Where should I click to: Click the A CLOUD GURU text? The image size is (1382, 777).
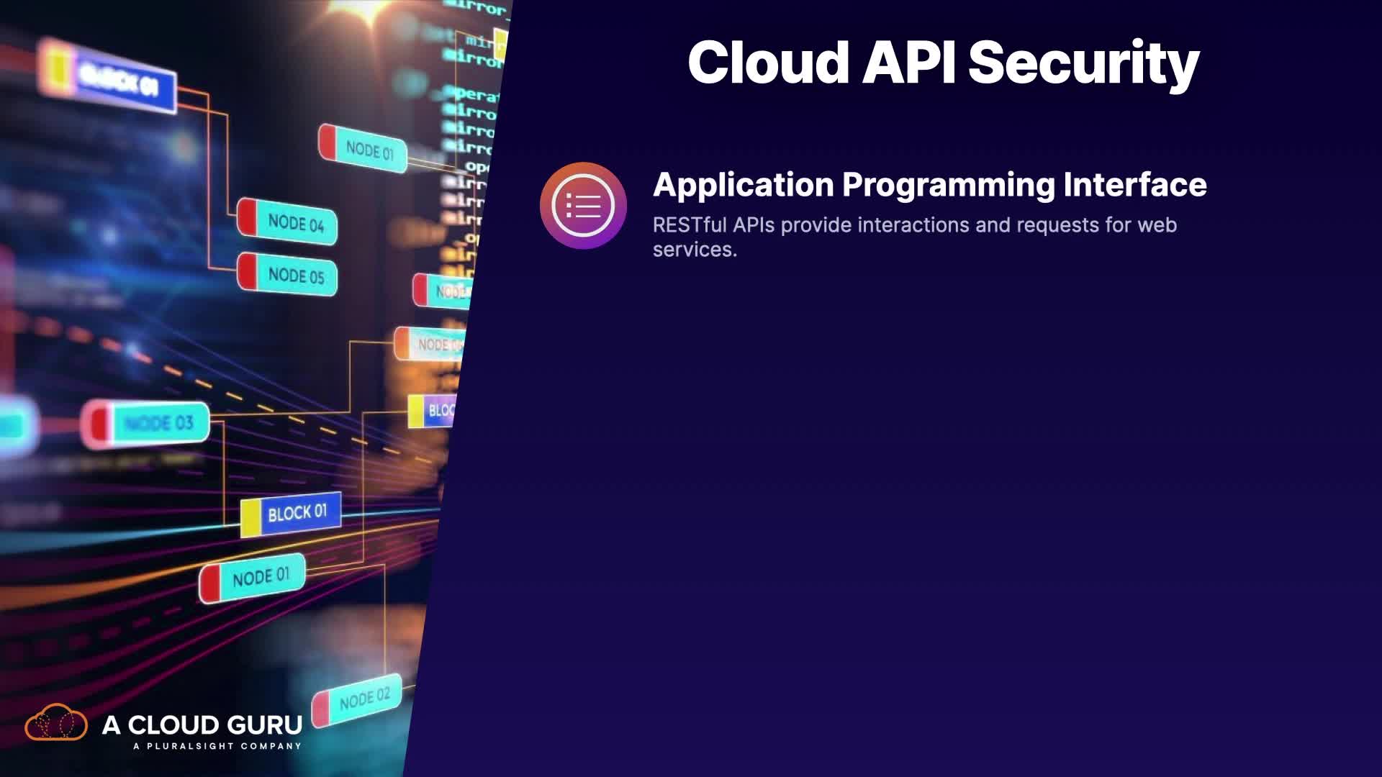pos(202,724)
